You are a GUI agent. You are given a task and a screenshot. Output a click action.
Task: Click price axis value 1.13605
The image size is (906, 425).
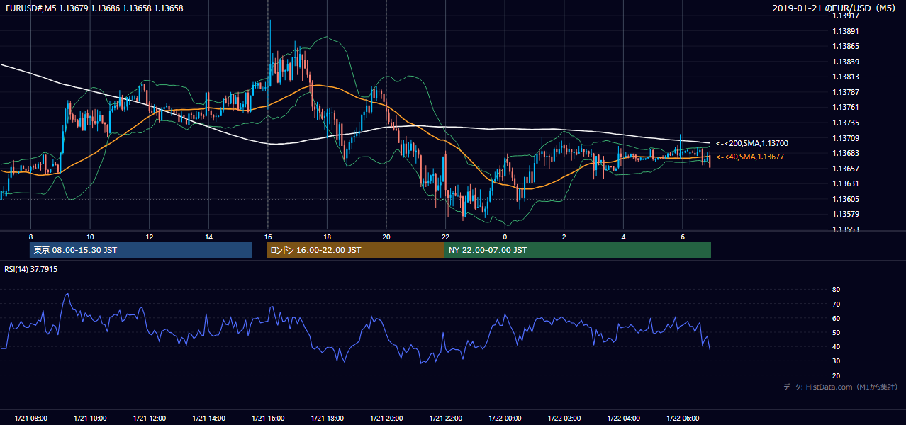click(x=845, y=199)
